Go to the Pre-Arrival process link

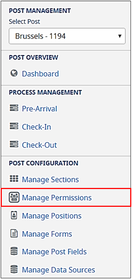click(x=39, y=108)
